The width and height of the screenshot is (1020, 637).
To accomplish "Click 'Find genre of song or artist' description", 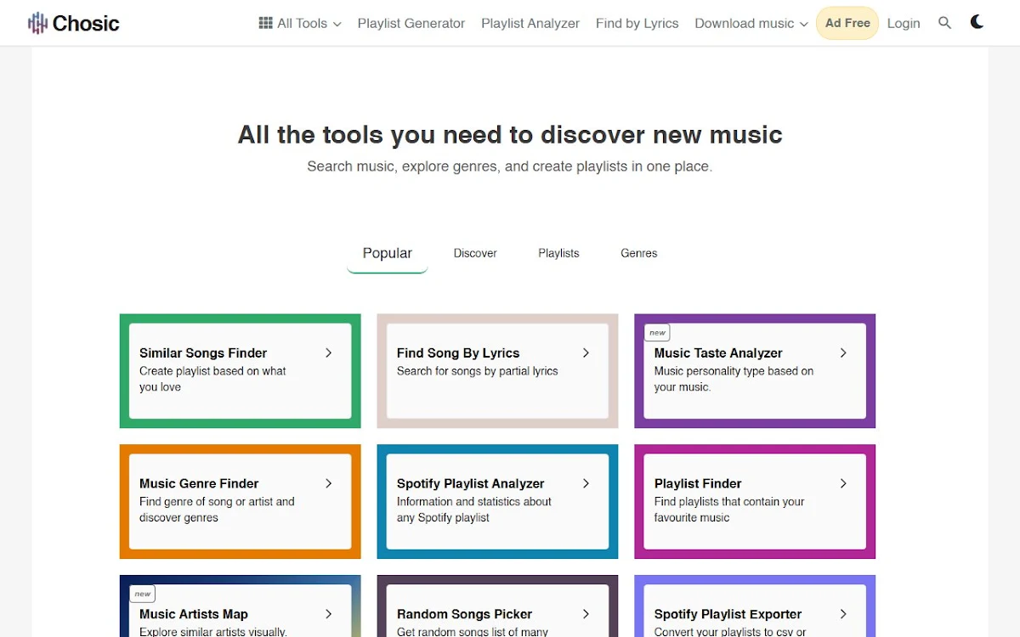I will click(217, 510).
